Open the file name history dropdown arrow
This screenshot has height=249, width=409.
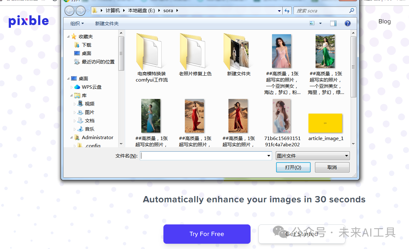tap(269, 156)
